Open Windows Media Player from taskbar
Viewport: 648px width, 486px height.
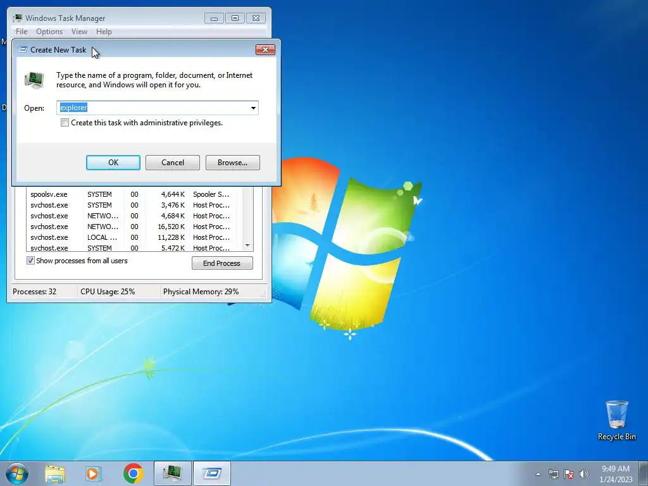tap(94, 473)
